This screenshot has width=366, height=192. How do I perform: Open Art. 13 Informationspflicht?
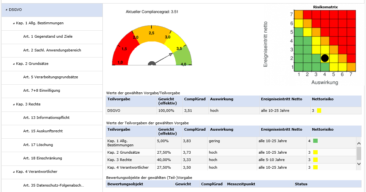pyautogui.click(x=46, y=118)
